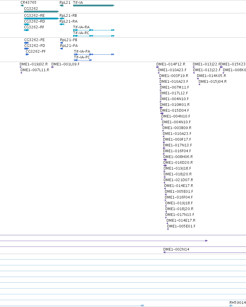Select the RpL21-RA transcript
This screenshot has height=307, width=246.
pyautogui.click(x=62, y=24)
